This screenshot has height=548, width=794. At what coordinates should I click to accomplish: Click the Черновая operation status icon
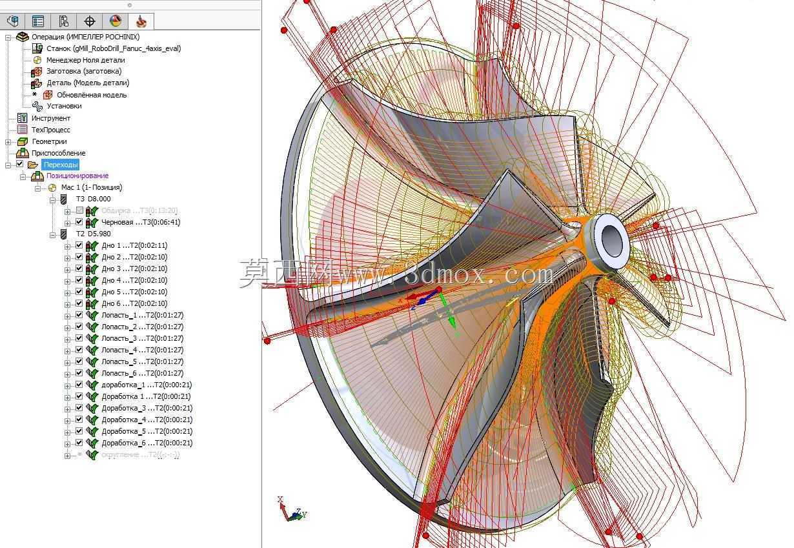coord(92,222)
